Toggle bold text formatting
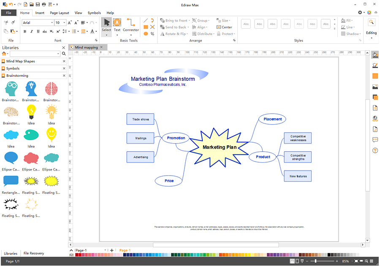The width and height of the screenshot is (380, 266). tap(25, 31)
